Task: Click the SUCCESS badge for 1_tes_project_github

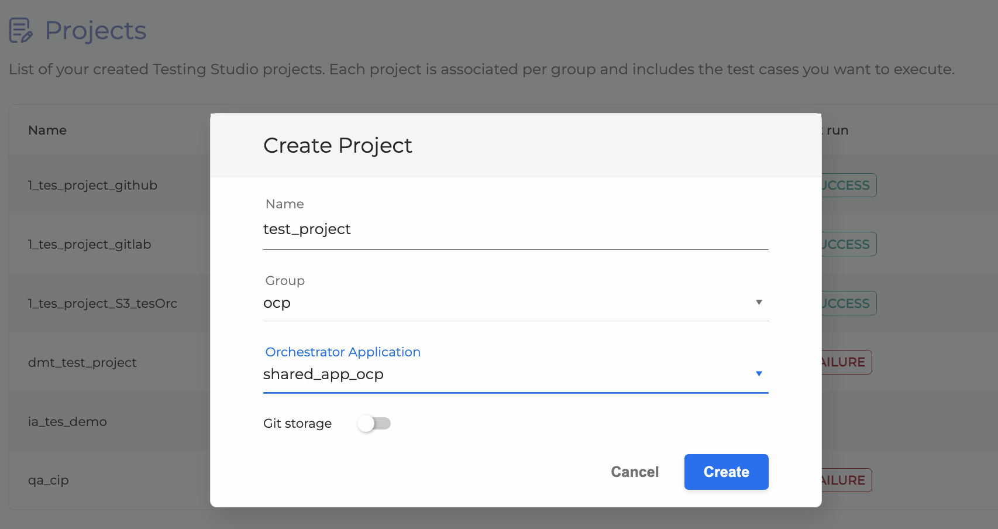Action: 848,185
